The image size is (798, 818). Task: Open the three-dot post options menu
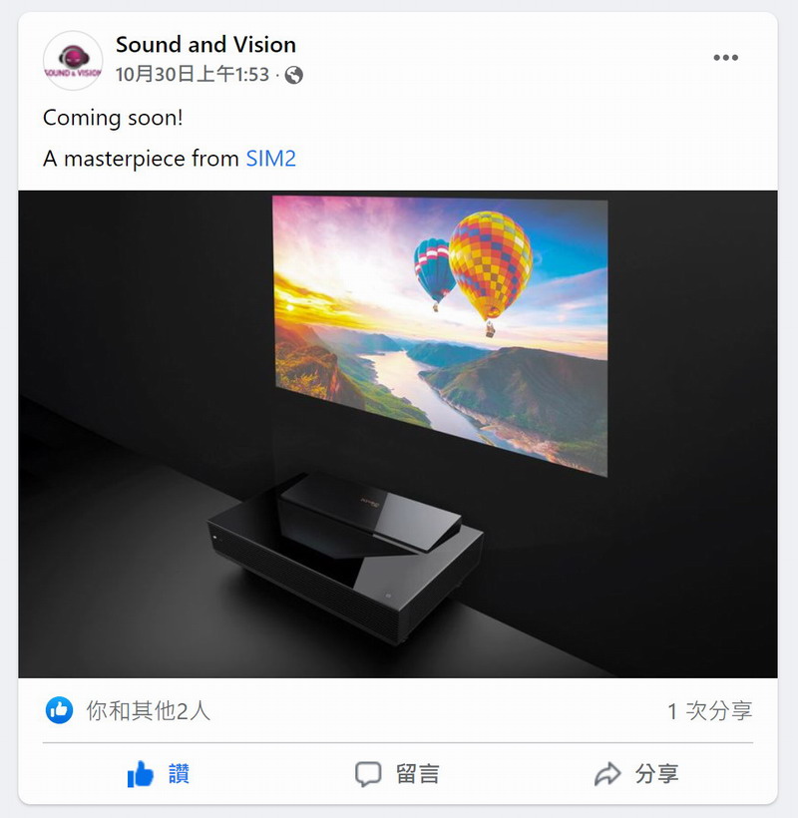point(725,58)
